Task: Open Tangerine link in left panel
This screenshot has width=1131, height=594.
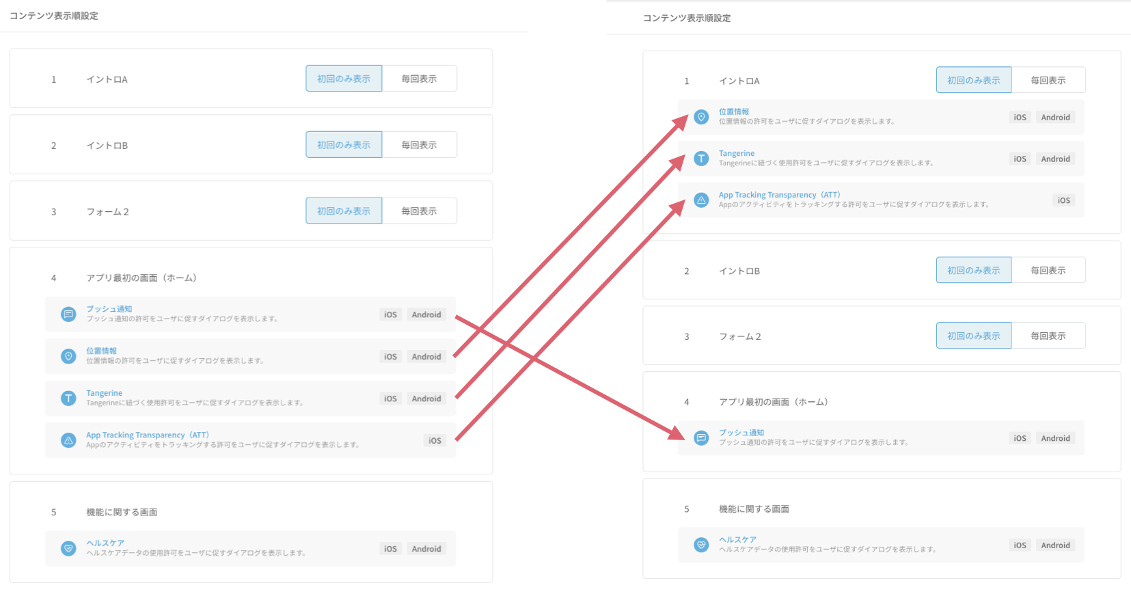Action: (105, 393)
